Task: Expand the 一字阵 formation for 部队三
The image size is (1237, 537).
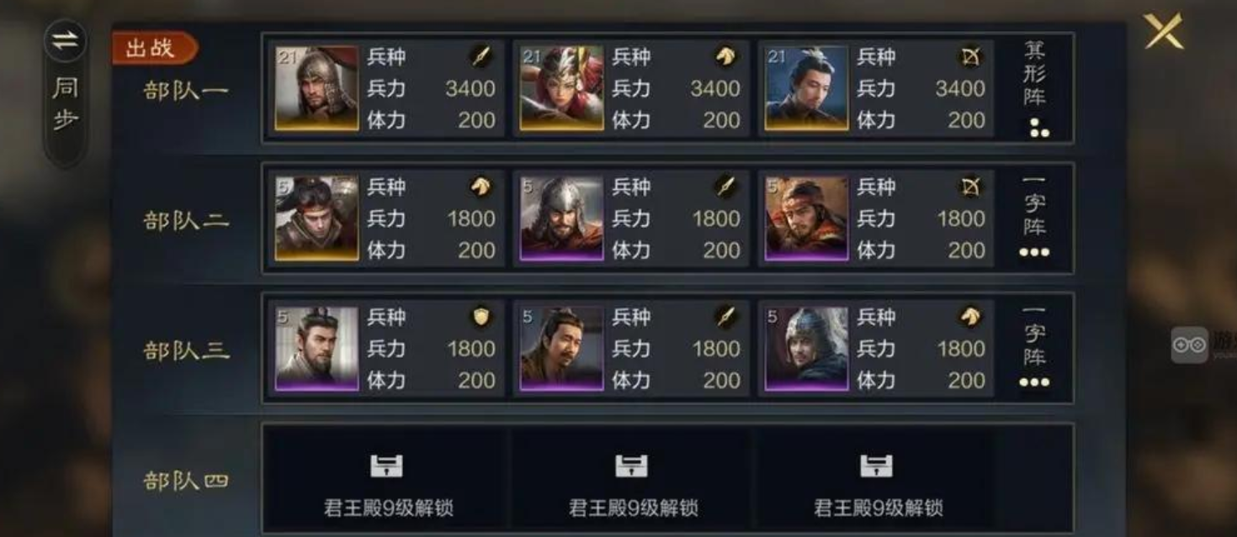Action: click(1035, 349)
